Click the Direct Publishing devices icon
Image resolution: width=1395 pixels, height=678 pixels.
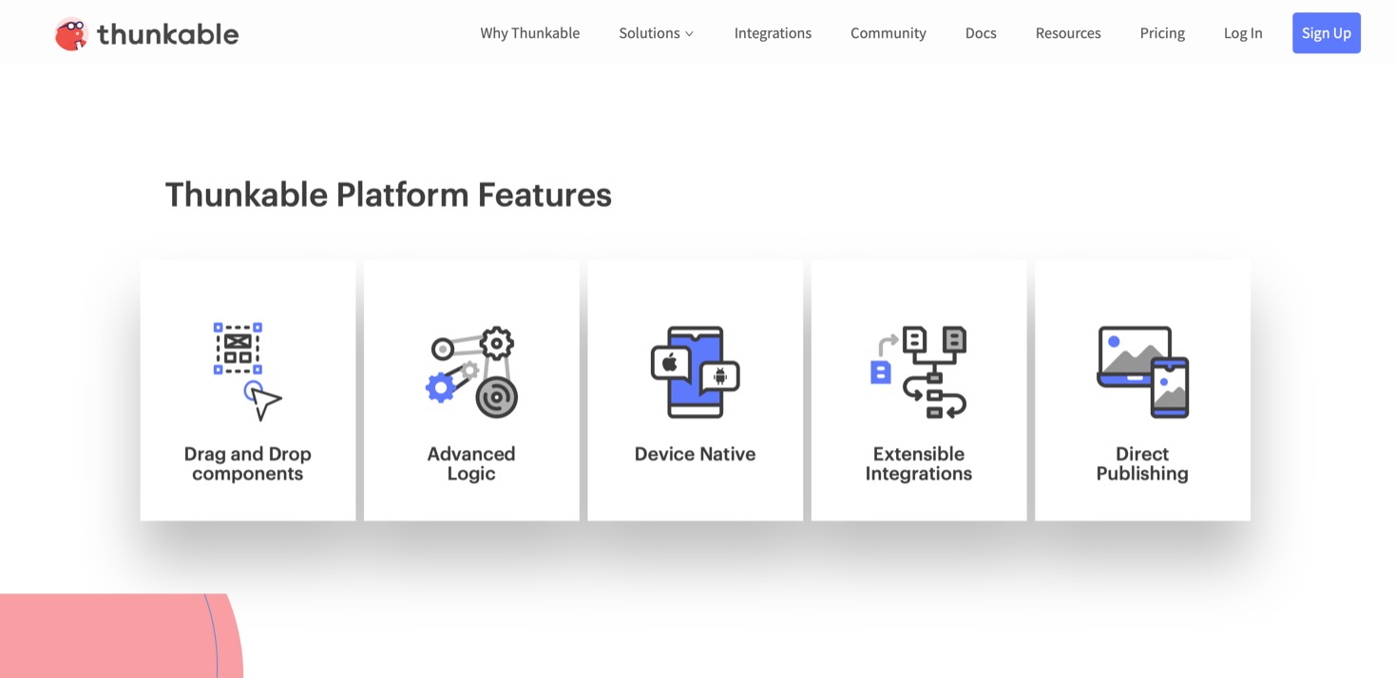[1142, 372]
